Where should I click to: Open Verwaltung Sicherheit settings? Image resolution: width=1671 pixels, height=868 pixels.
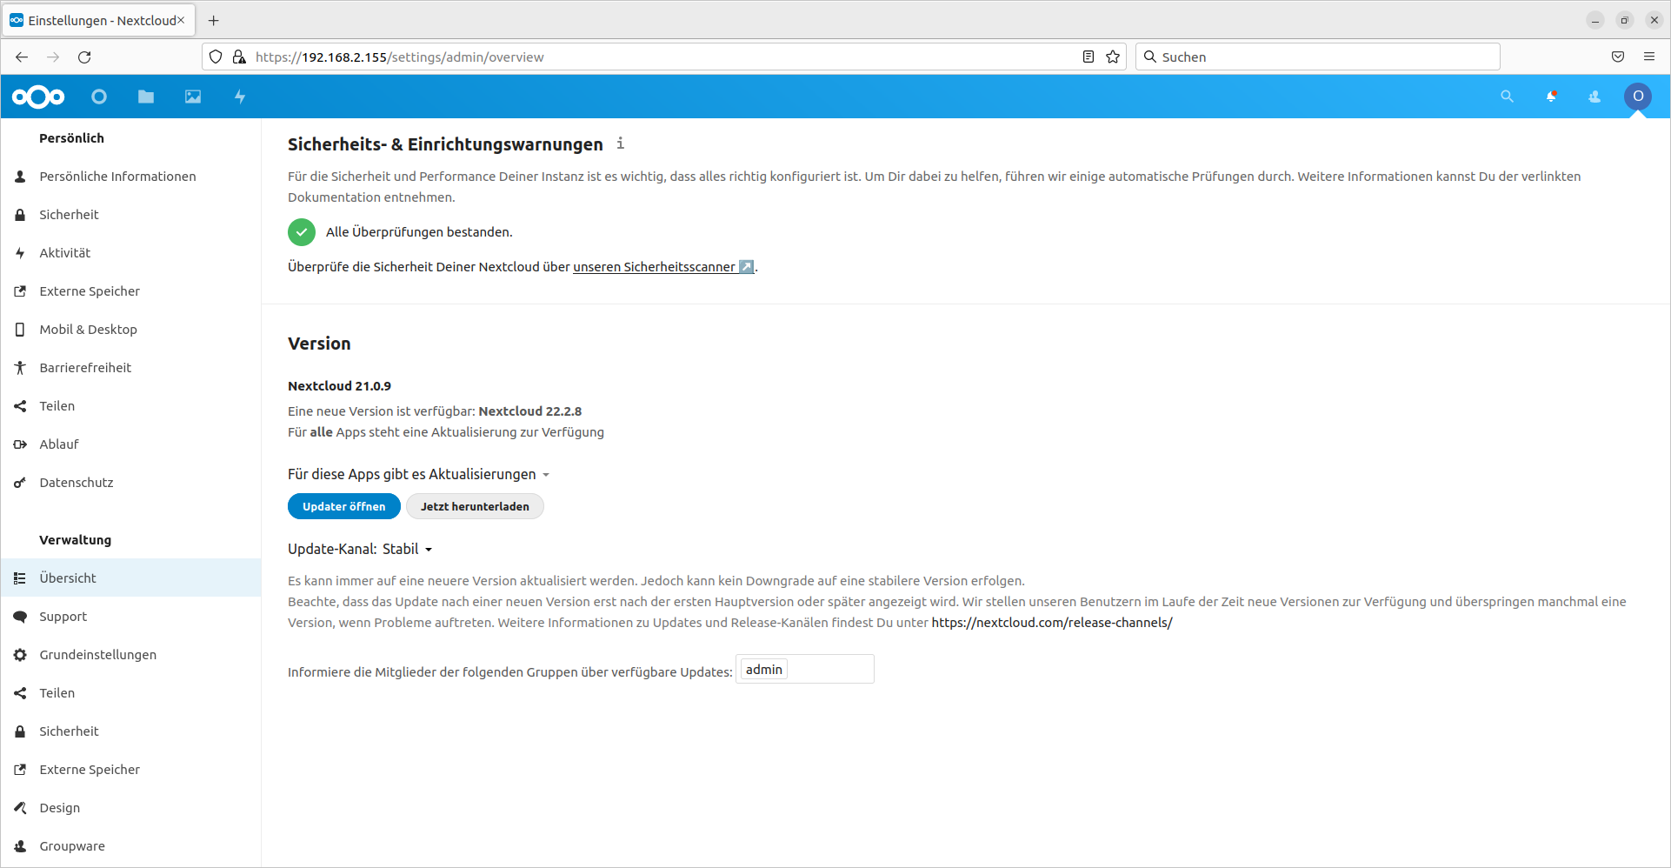[131, 731]
